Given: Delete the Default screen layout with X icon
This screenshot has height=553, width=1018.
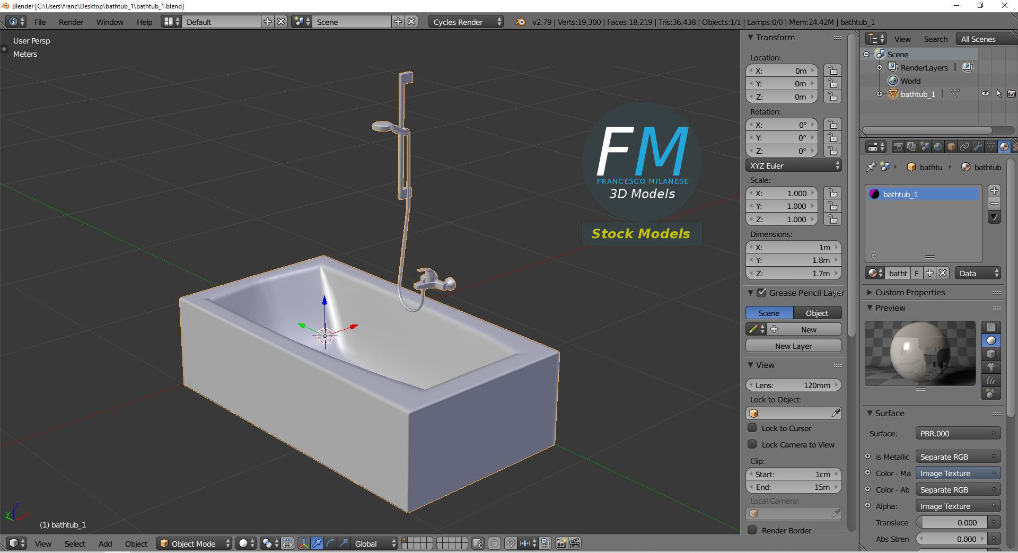Looking at the screenshot, I should (x=282, y=22).
